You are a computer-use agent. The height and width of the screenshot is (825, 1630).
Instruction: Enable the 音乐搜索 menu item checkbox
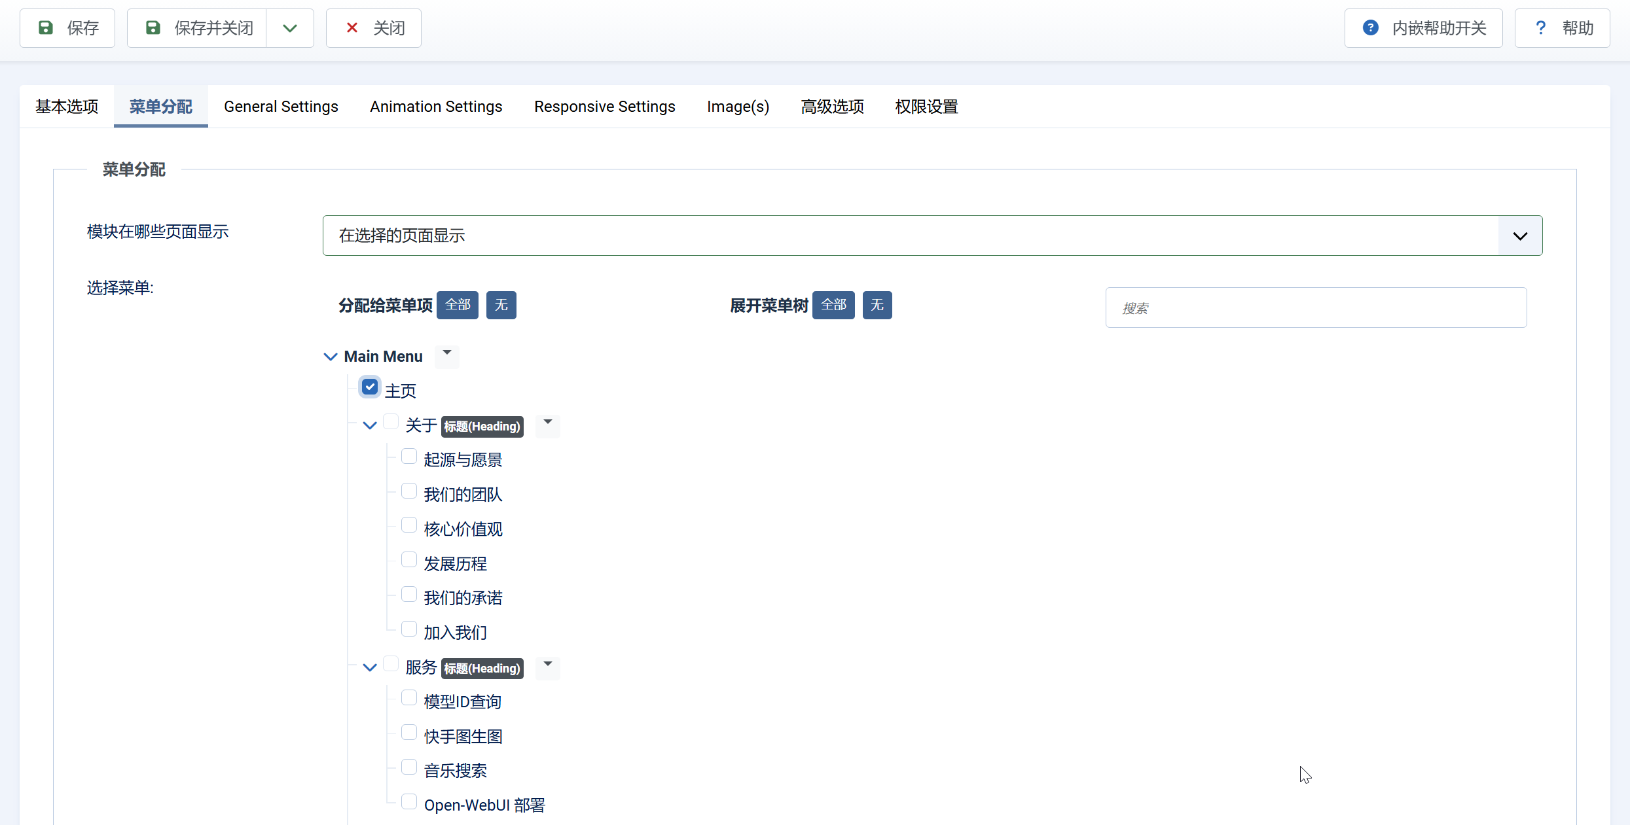(409, 767)
